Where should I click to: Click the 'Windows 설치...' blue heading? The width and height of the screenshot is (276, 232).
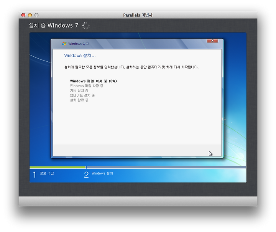(x=80, y=56)
